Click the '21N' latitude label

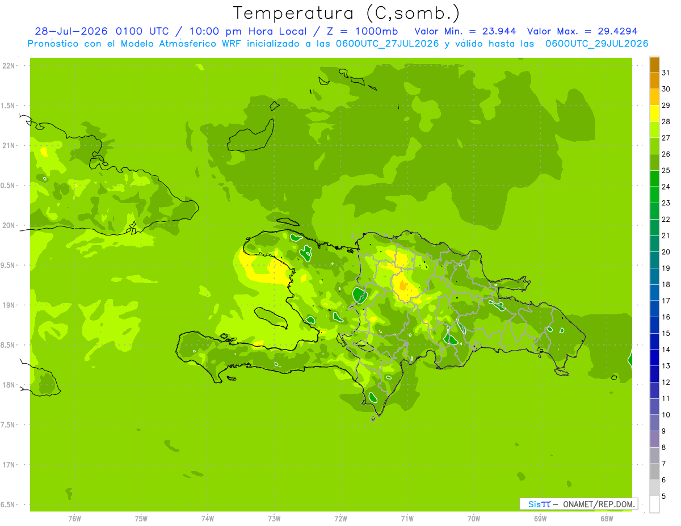click(x=9, y=146)
